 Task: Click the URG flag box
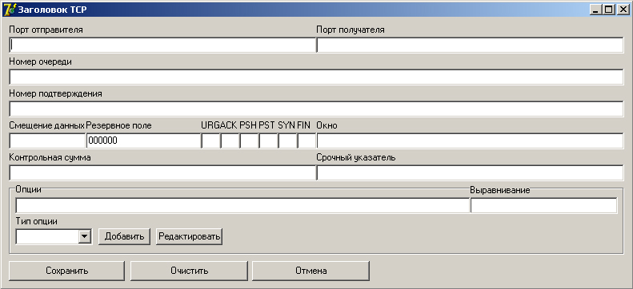210,141
